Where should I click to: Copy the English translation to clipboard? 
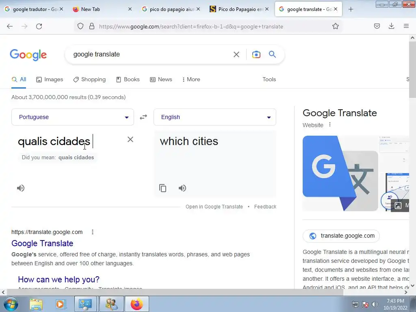(x=162, y=188)
